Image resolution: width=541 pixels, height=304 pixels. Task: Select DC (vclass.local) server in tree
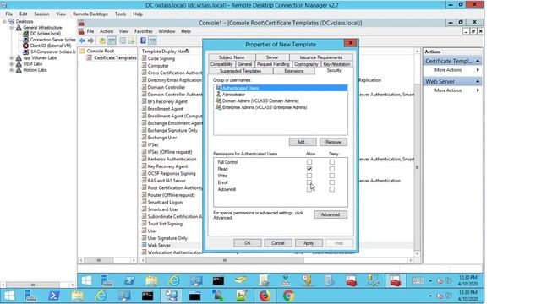point(45,34)
